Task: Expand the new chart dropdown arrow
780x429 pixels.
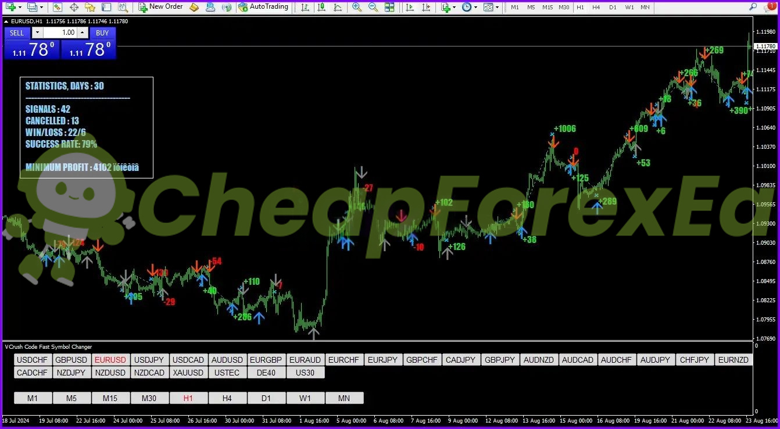Action: coord(20,7)
